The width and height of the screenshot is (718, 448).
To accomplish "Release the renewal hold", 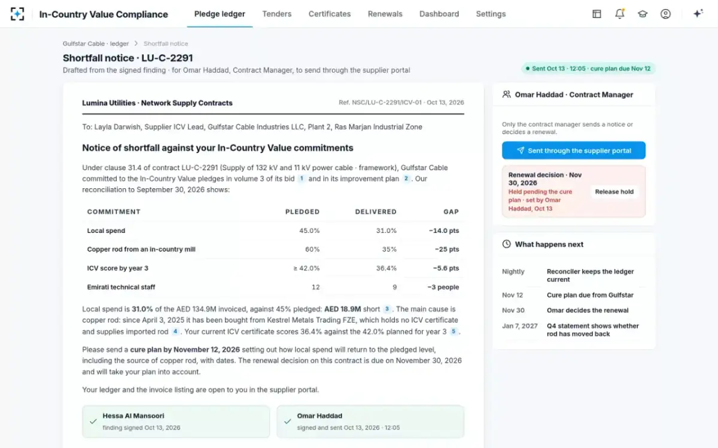I will pos(614,192).
